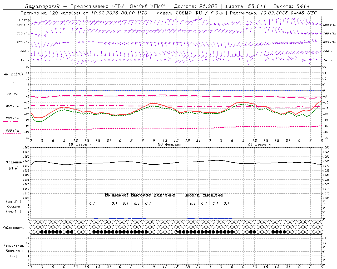Click the 'Долгота: 91.369' longitude value
This screenshot has height=269, width=337.
pos(196,6)
